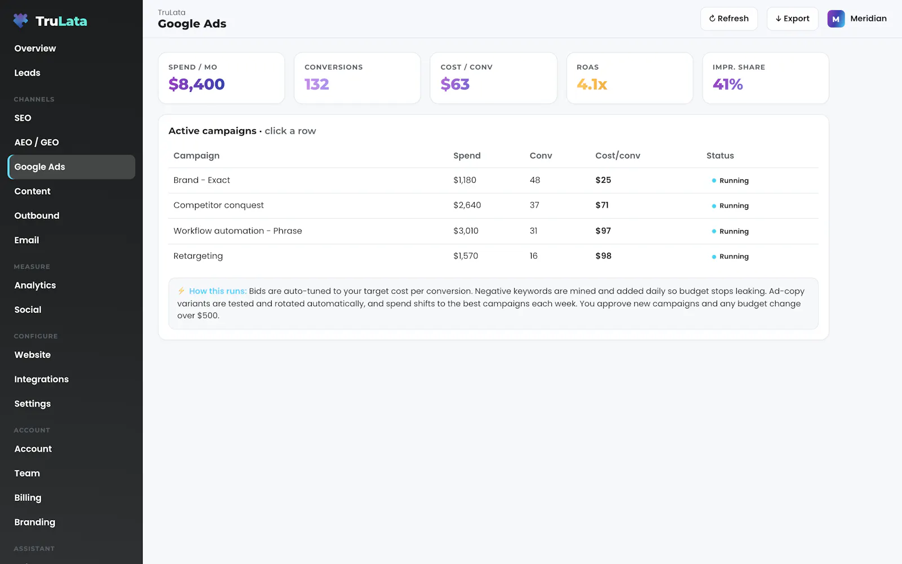Click the Export button
The image size is (902, 564).
coord(792,19)
